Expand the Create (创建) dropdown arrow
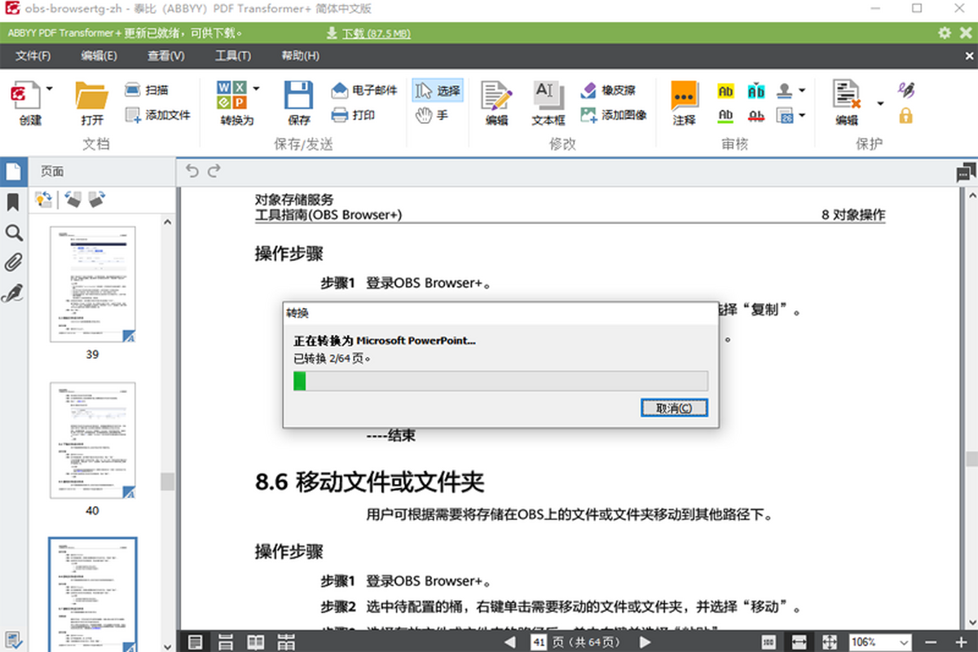This screenshot has height=652, width=978. coord(50,89)
